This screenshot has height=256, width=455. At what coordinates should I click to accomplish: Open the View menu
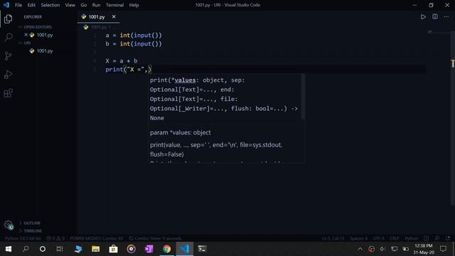point(70,5)
